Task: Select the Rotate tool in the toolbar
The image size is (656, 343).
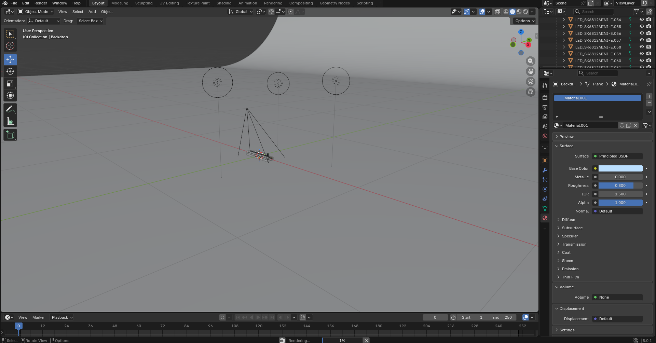Action: tap(10, 71)
